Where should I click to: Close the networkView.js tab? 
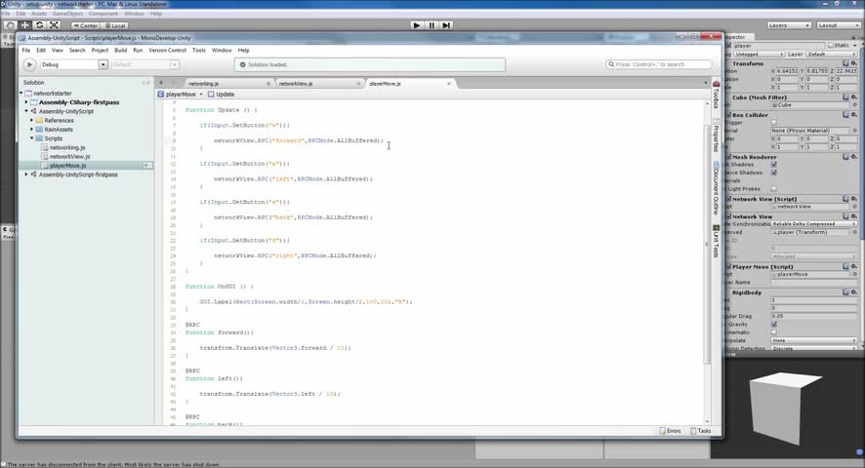click(358, 84)
